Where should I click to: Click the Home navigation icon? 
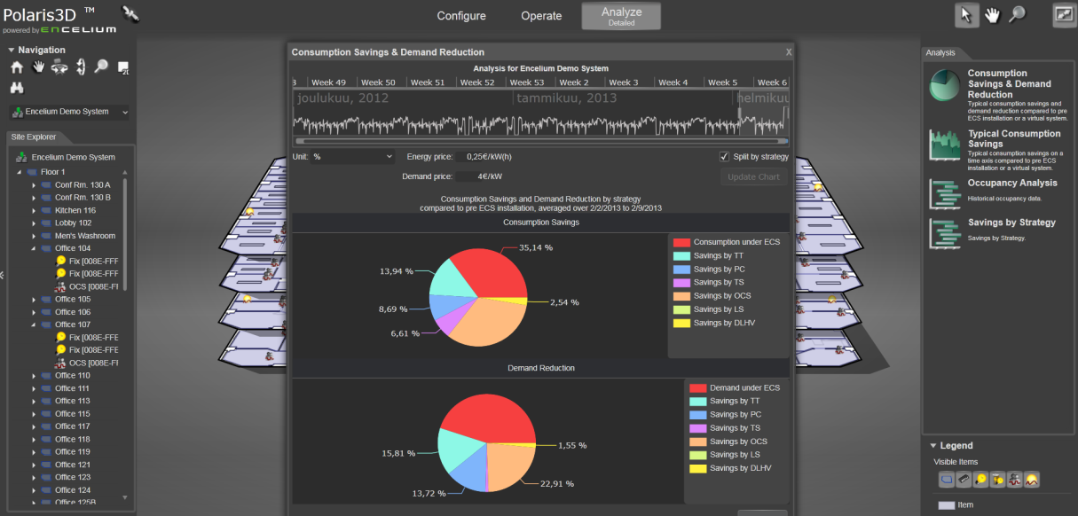[x=17, y=67]
